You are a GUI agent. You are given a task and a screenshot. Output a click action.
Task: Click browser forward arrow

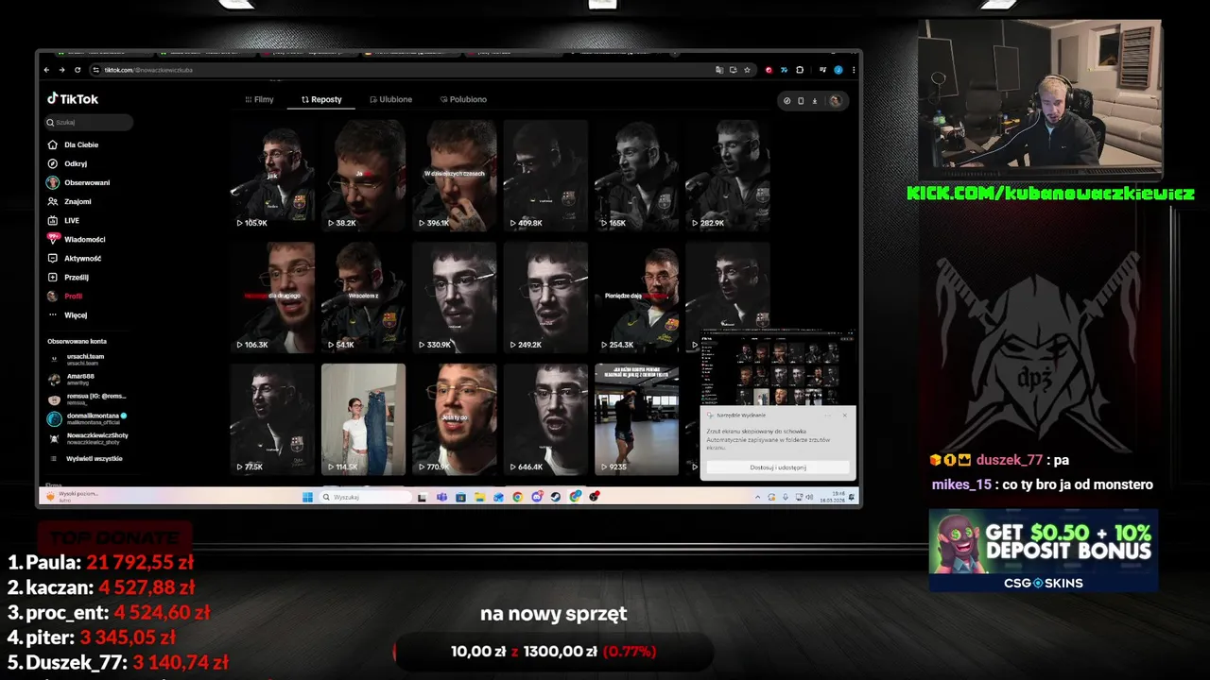tap(62, 70)
